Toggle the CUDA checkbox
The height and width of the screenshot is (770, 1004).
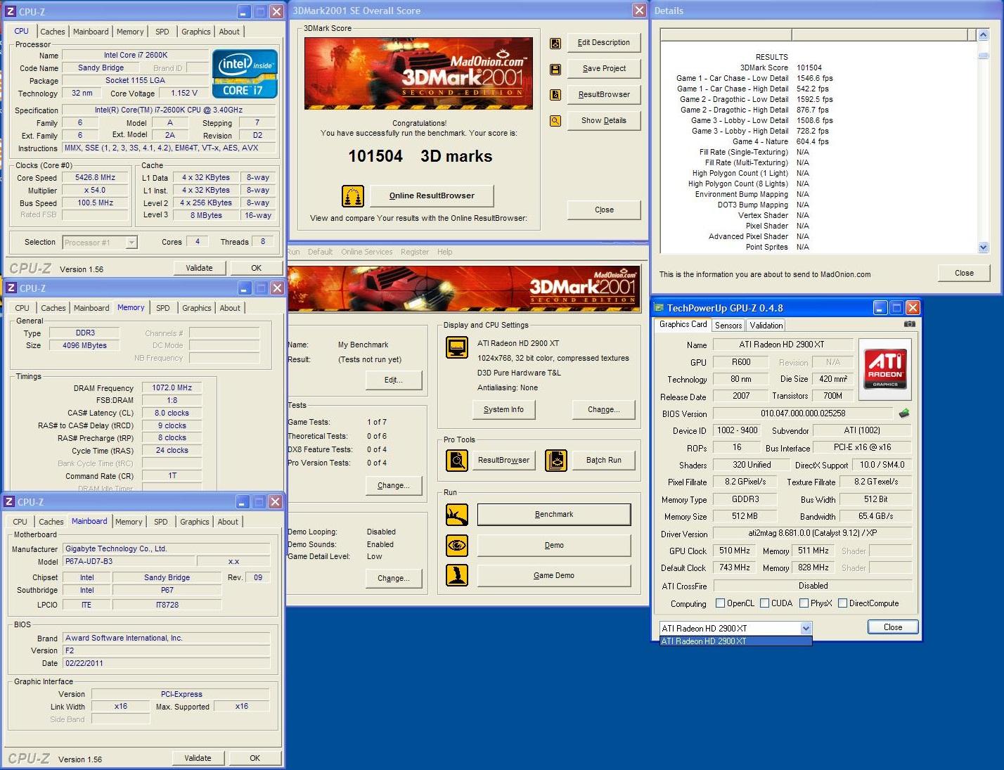coord(765,603)
